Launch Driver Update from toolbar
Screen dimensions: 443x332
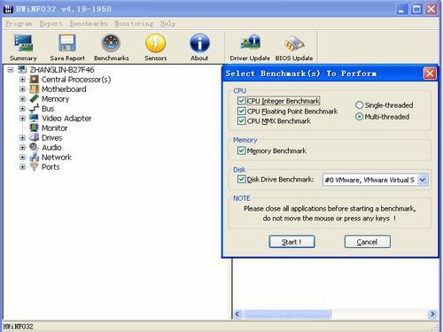[250, 42]
